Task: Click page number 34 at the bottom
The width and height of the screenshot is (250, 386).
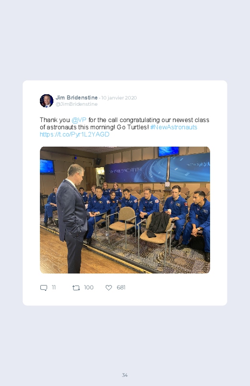Action: (x=125, y=375)
